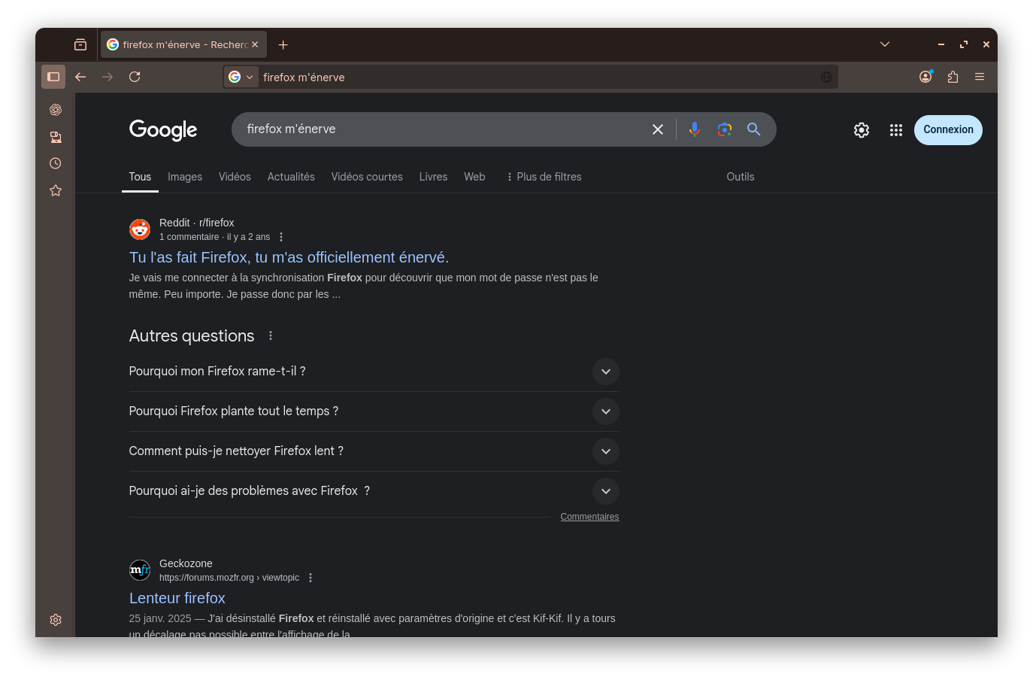1033x680 pixels.
Task: Switch to the Vidéos tab
Action: pyautogui.click(x=235, y=177)
